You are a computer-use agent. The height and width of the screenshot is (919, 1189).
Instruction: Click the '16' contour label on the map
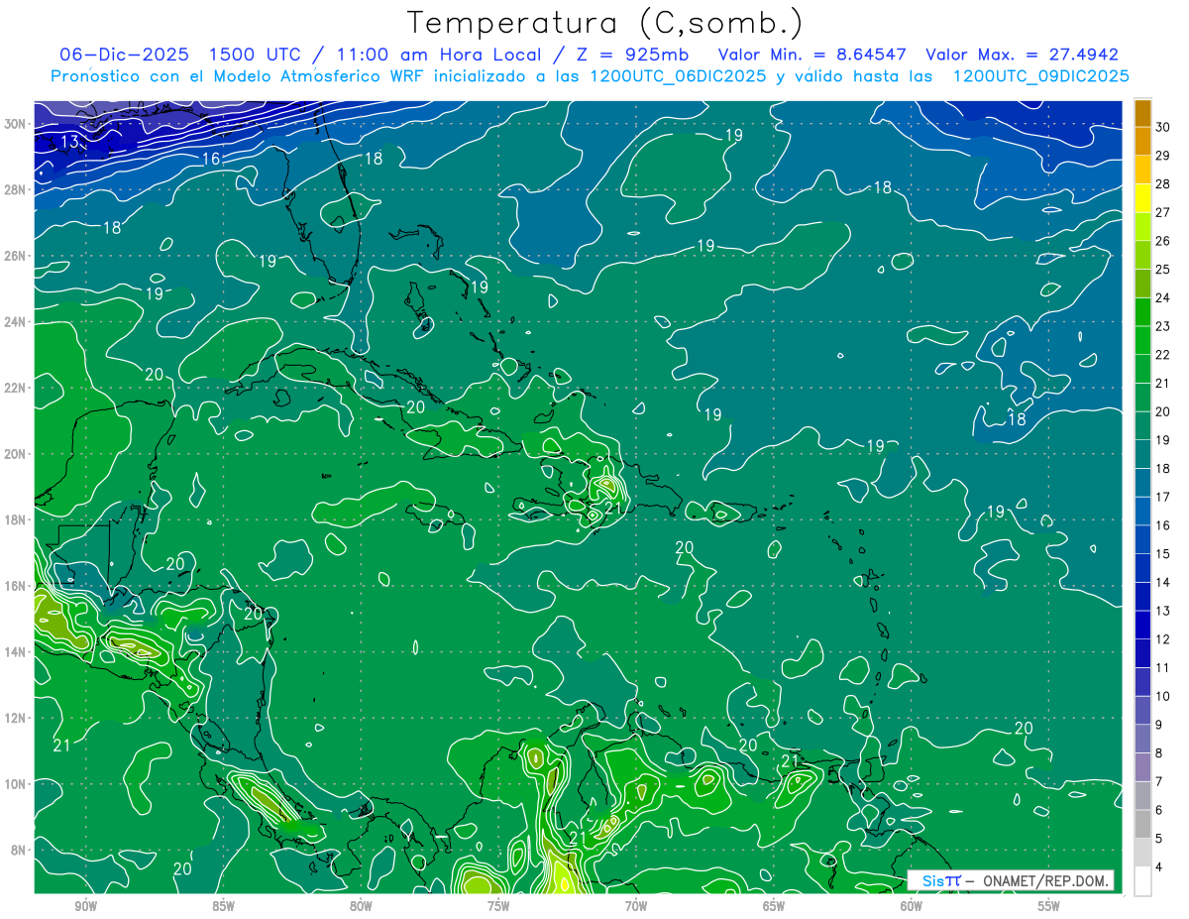211,159
